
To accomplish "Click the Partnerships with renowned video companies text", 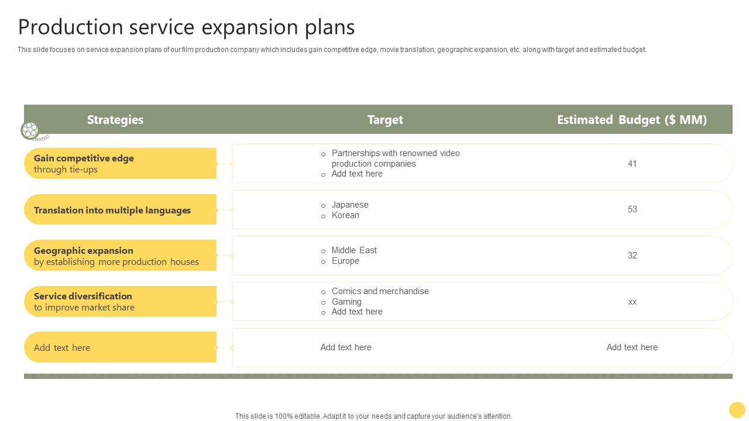I will [396, 158].
